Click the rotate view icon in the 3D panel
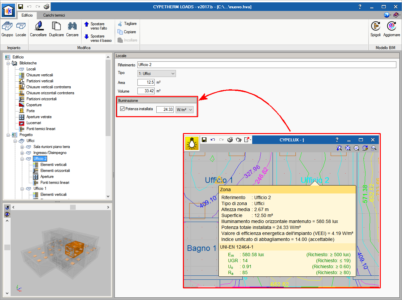This screenshot has height=300, width=402. click(7, 207)
